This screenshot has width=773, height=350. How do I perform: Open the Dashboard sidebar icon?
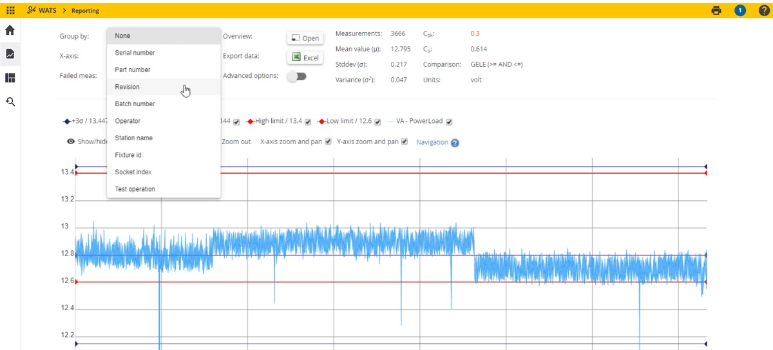10,78
